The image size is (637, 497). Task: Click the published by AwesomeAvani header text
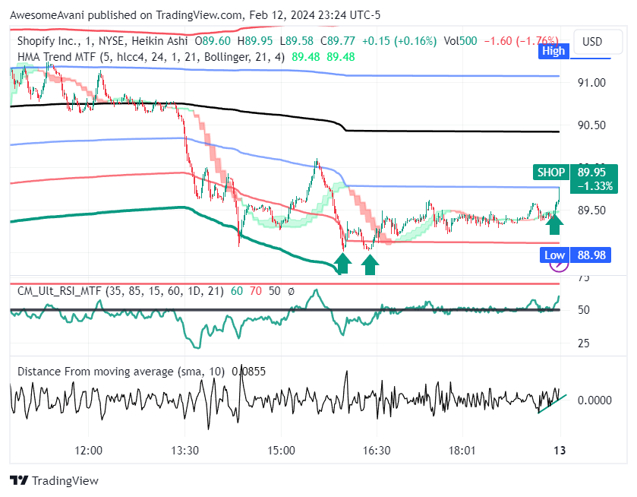point(195,15)
